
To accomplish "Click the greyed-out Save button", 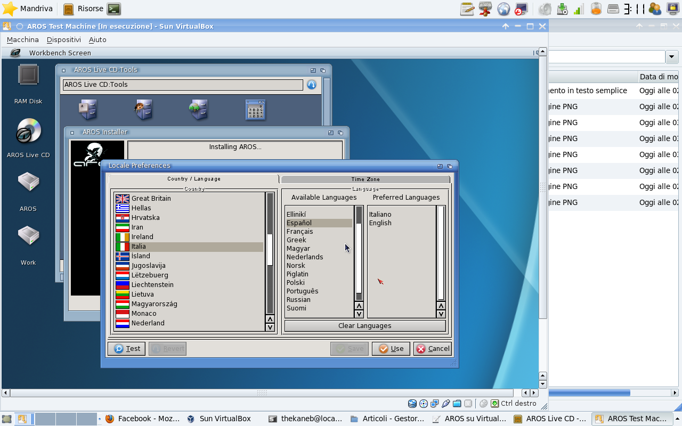I will 349,349.
